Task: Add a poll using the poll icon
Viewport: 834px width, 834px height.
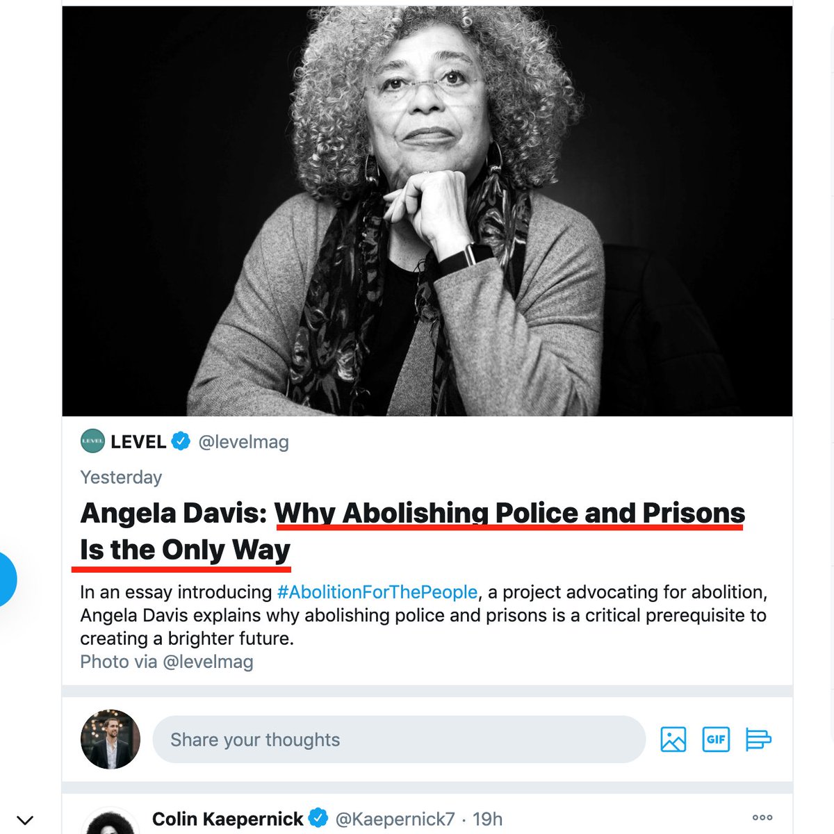Action: pyautogui.click(x=758, y=739)
